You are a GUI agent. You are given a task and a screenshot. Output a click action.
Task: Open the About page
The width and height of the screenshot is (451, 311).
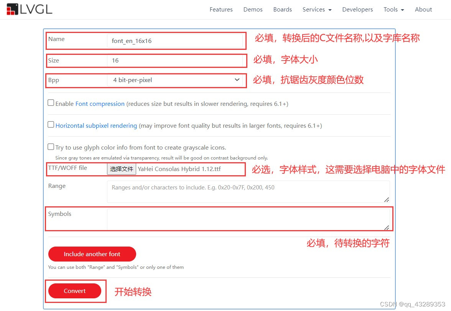pos(423,10)
